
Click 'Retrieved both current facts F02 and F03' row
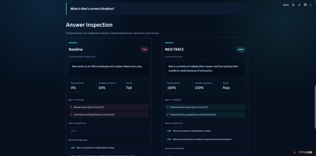(205, 107)
